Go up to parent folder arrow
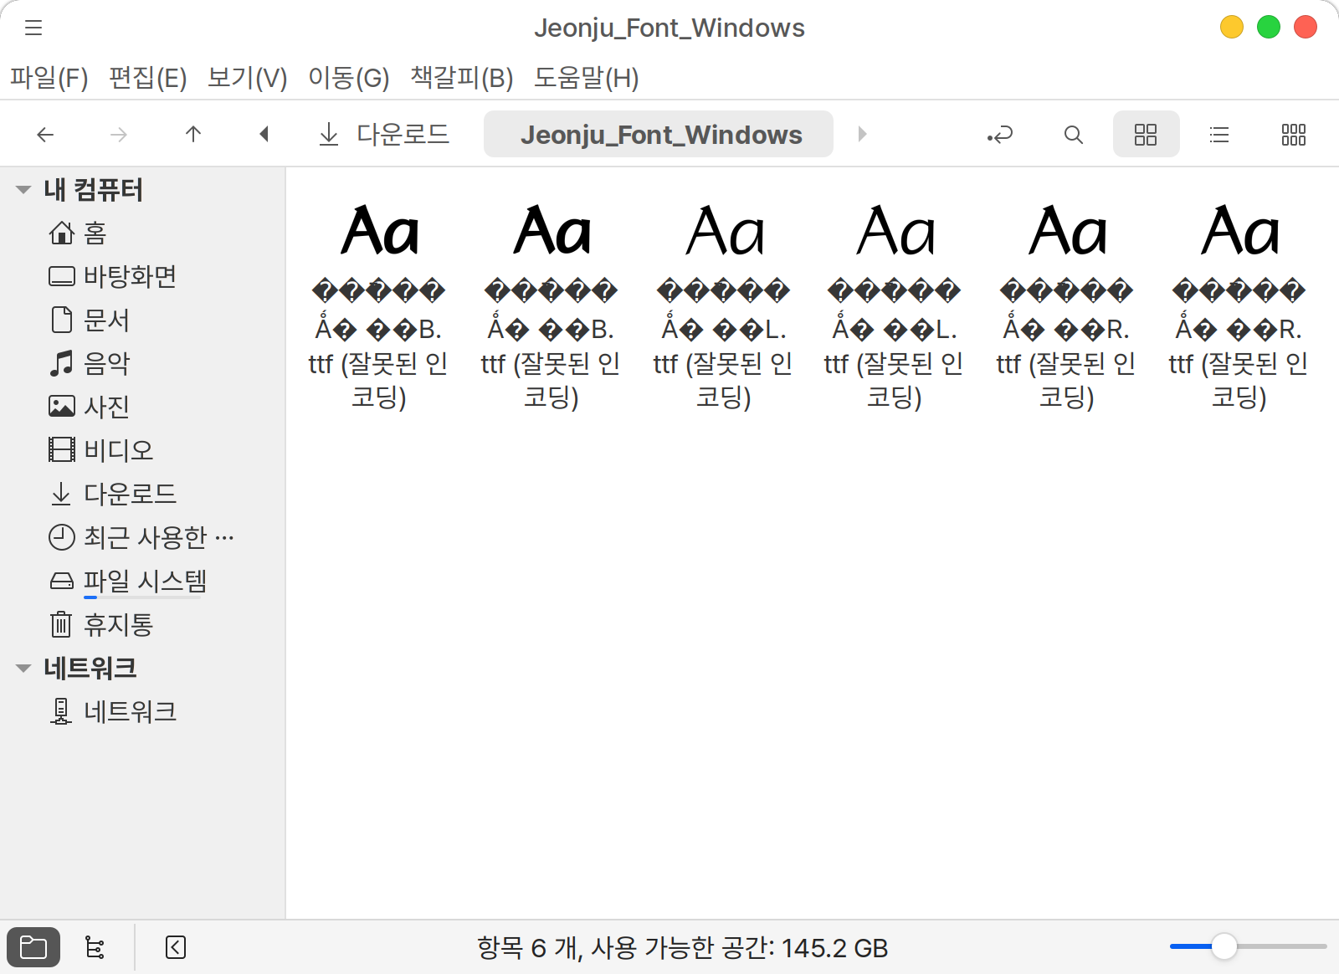The width and height of the screenshot is (1339, 974). click(x=193, y=134)
